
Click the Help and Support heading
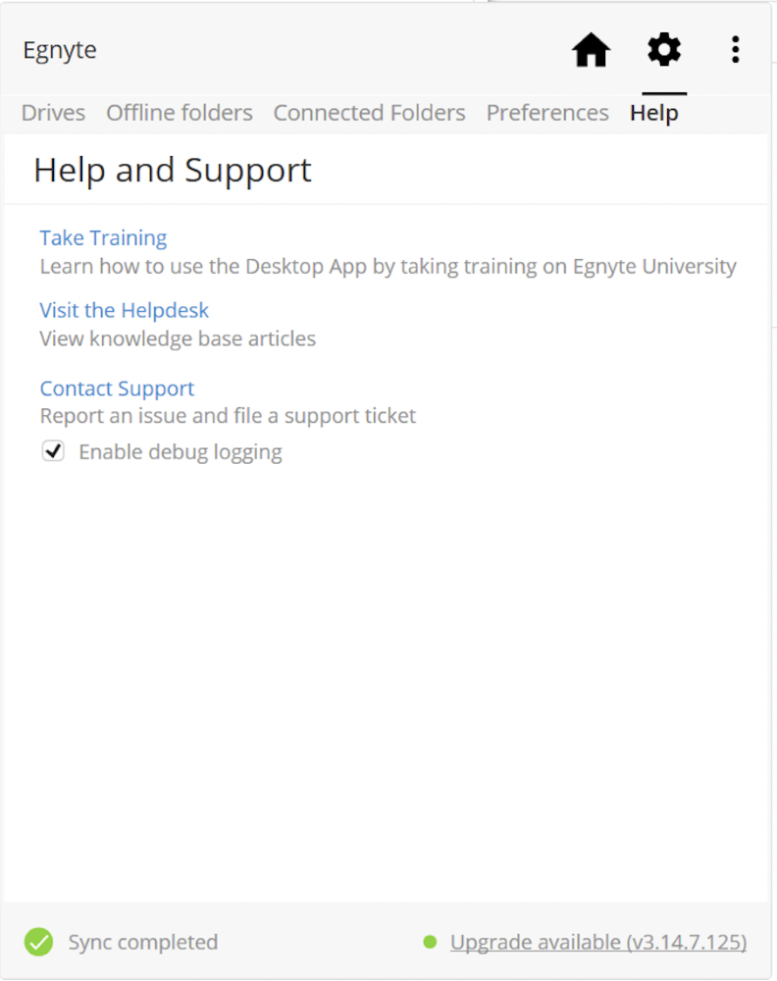173,170
